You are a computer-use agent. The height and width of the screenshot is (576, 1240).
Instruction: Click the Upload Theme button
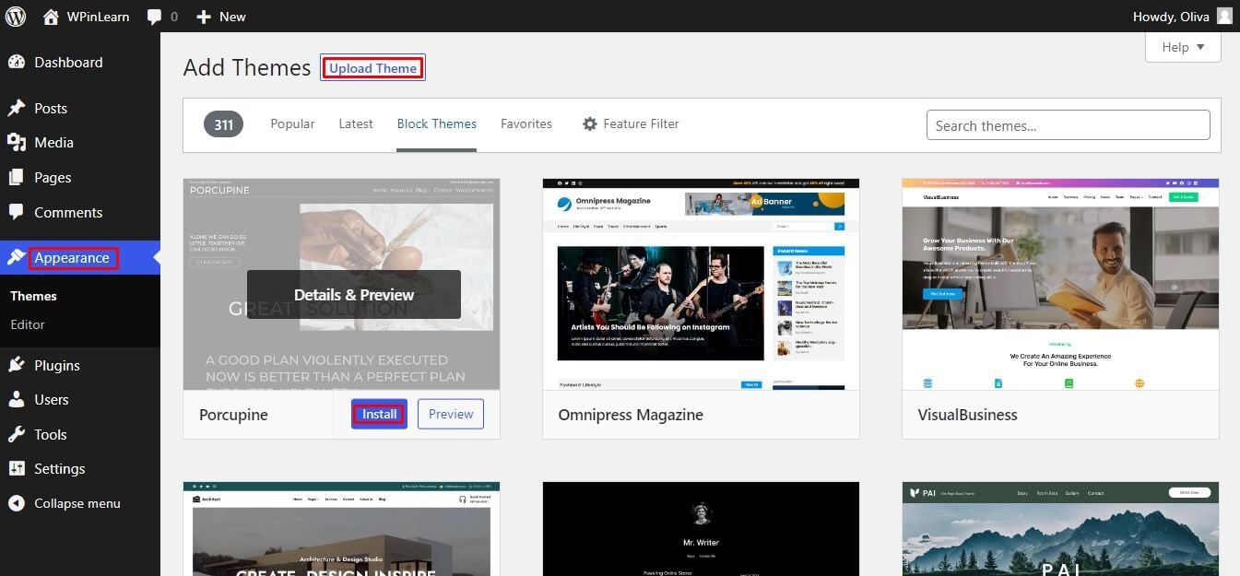tap(372, 68)
